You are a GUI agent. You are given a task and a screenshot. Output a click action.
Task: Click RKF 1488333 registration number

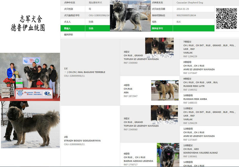tap(190, 103)
